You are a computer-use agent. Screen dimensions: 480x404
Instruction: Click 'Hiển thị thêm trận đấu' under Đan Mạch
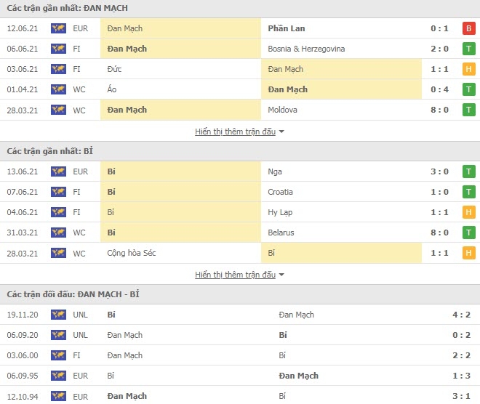click(x=236, y=132)
